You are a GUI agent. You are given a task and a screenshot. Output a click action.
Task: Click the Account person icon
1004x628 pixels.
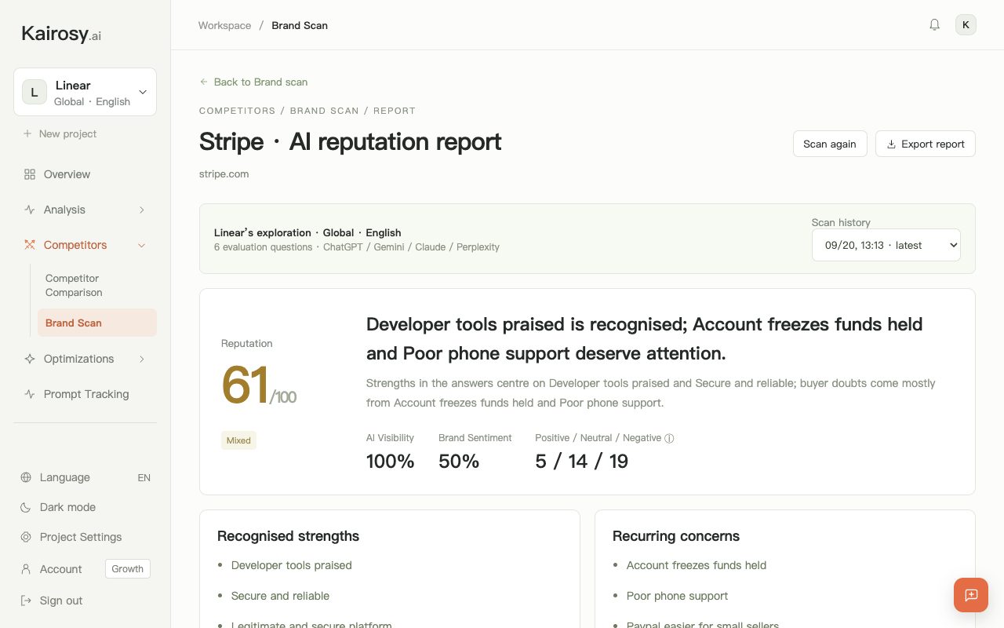tap(26, 569)
